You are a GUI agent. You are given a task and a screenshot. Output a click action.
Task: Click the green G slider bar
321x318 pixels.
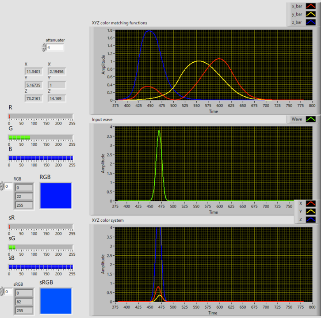tap(41, 137)
